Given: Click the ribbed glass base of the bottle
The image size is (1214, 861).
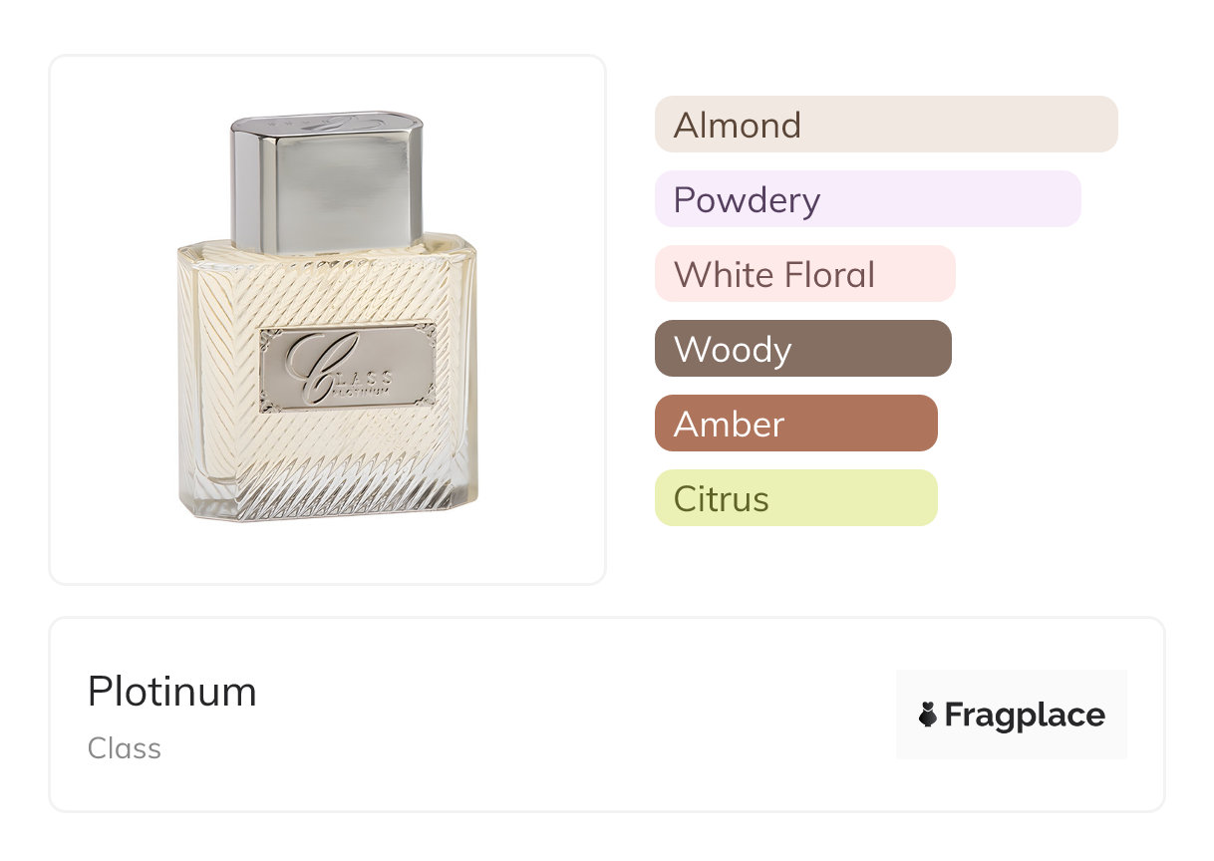Looking at the screenshot, I should [329, 493].
